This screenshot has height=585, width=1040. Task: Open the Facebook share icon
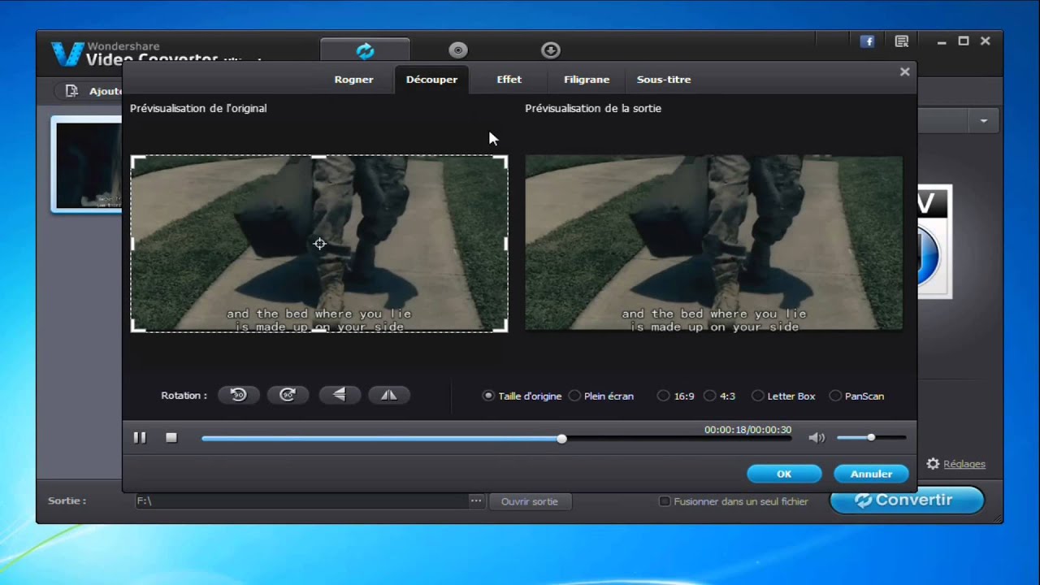pyautogui.click(x=868, y=41)
